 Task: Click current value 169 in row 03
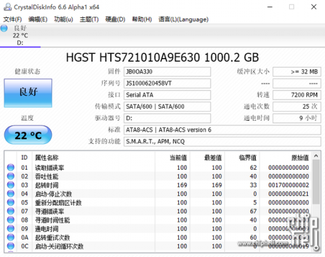182,185
